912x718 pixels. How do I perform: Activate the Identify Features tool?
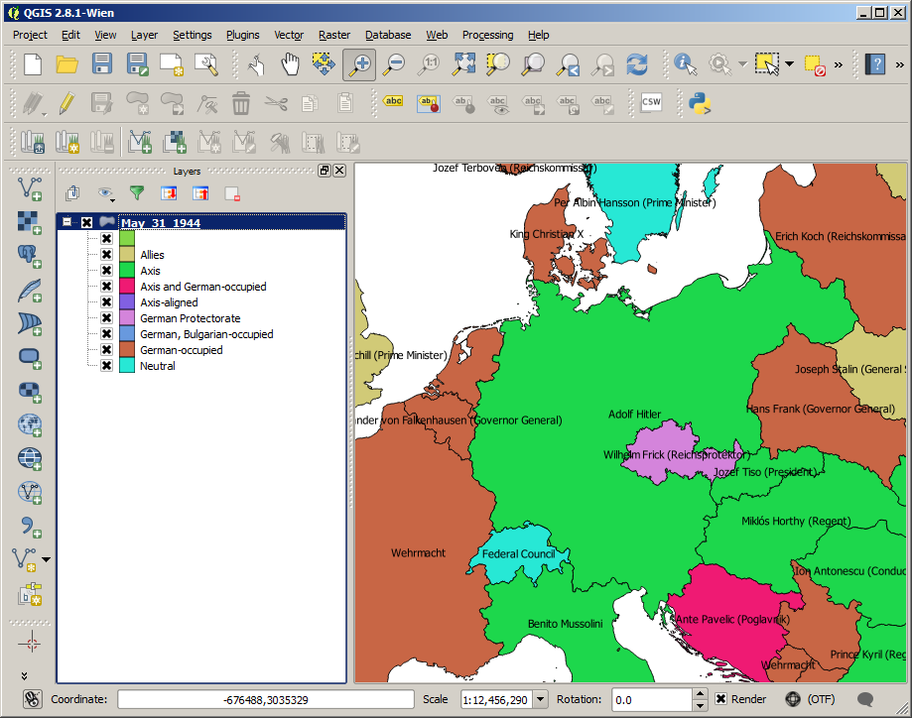point(685,64)
